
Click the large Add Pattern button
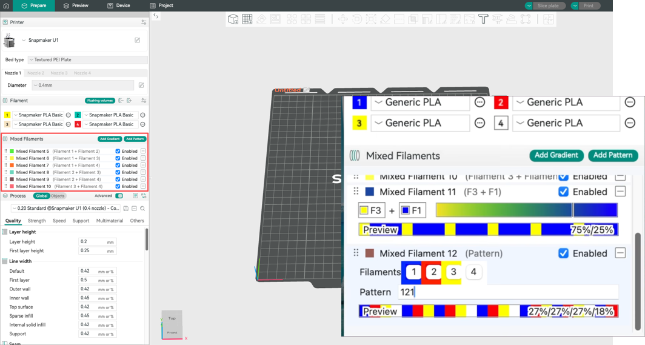pos(613,155)
